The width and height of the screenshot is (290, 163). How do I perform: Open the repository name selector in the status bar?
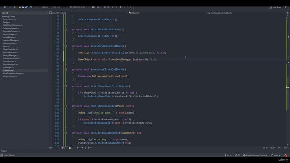(x=255, y=155)
